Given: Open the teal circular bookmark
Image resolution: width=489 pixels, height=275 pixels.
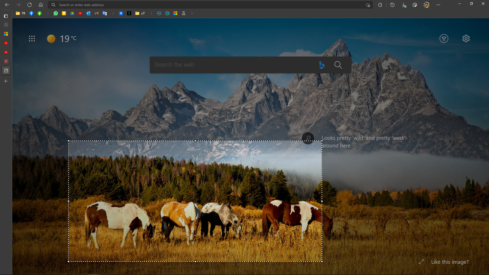Looking at the screenshot, I should pos(167,13).
